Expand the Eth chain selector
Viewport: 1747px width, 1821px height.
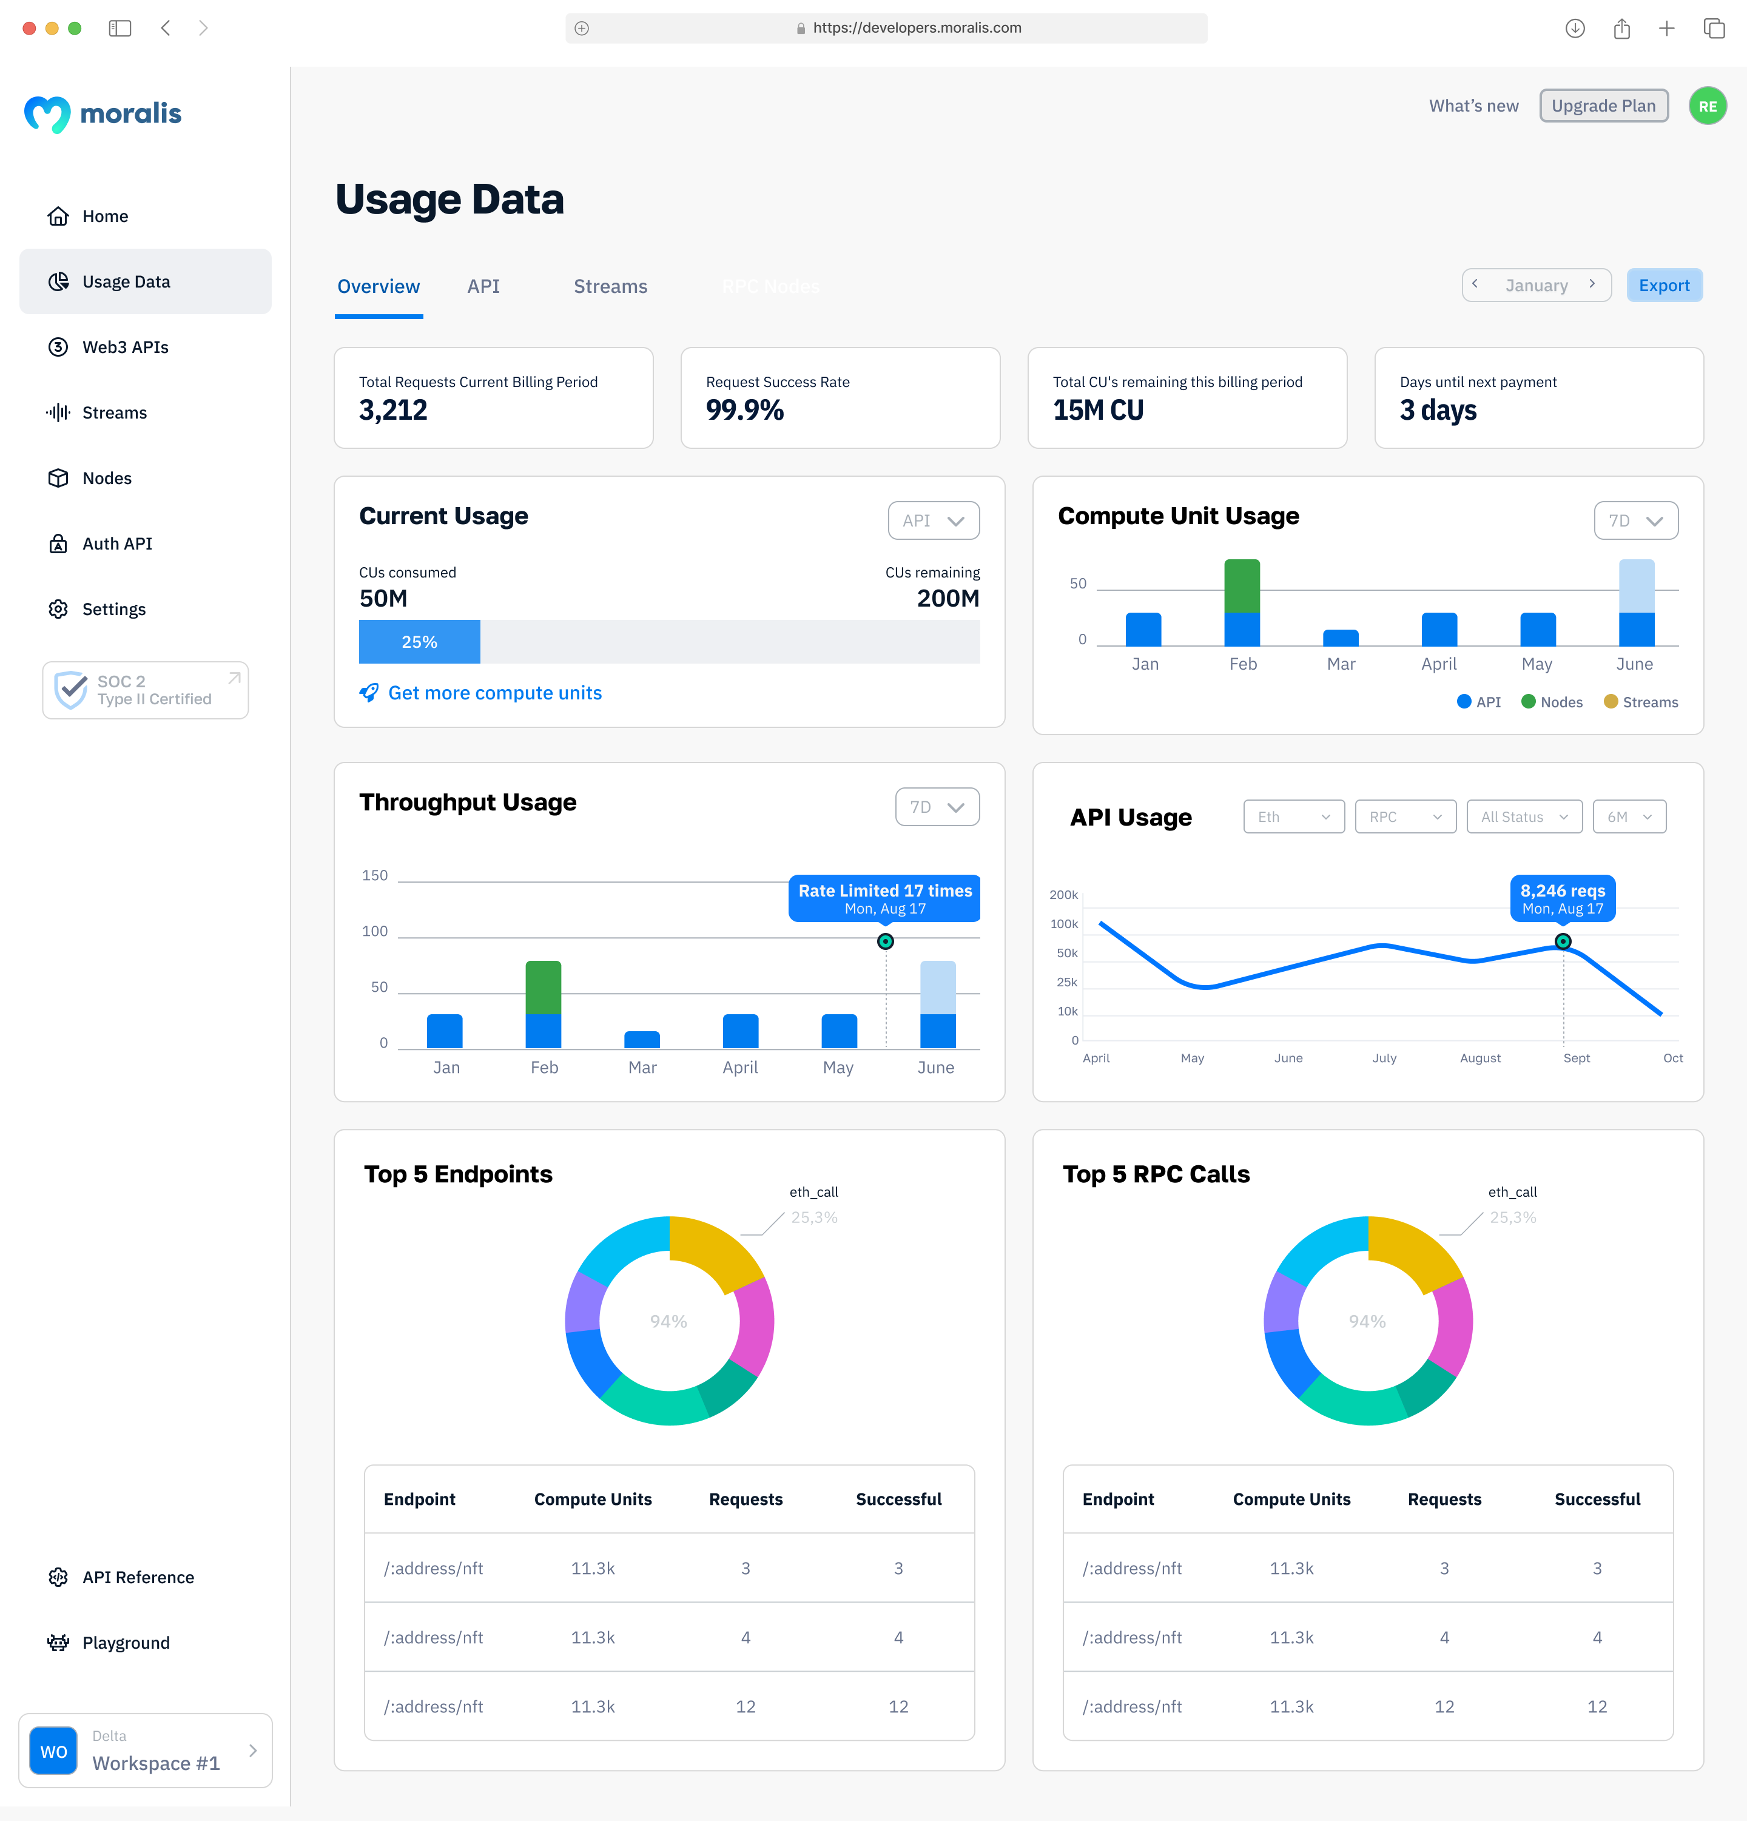point(1293,816)
